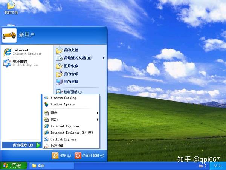Click the 注销 key icon
226x170 pixels.
pyautogui.click(x=55, y=156)
